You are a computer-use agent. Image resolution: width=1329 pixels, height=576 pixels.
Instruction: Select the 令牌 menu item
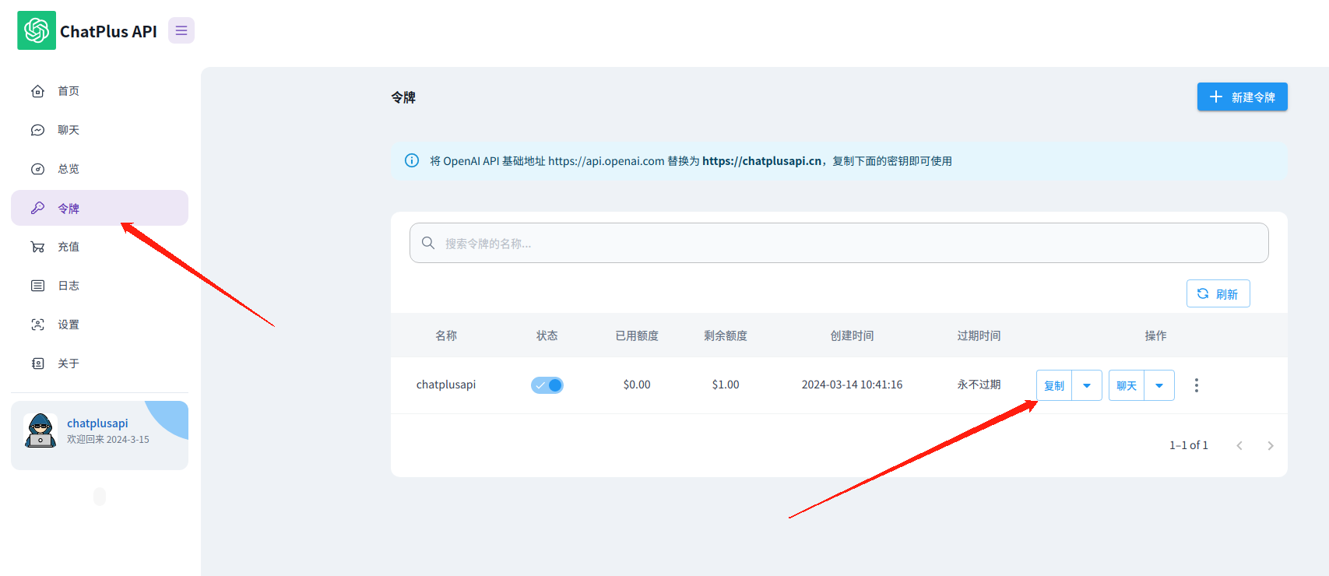[x=100, y=208]
